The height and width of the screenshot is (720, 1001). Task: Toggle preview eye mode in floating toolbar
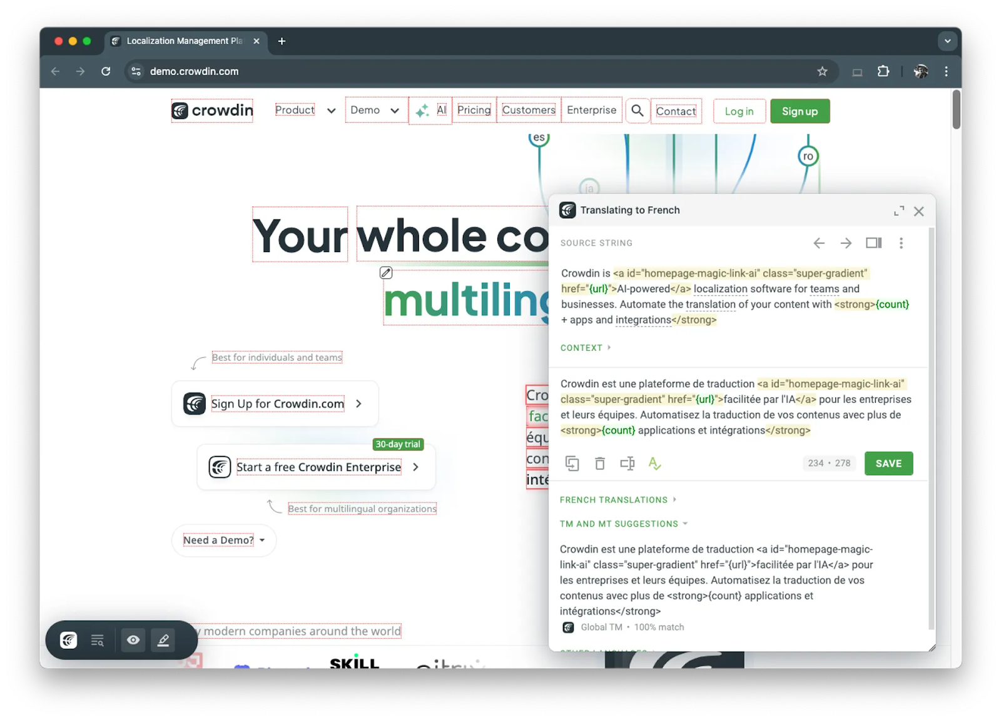[x=133, y=639]
